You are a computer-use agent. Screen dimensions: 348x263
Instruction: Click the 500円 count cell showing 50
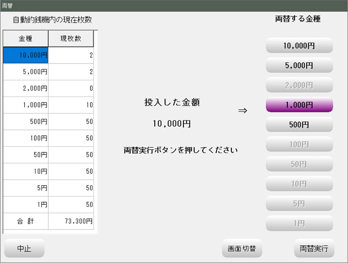[x=71, y=122]
